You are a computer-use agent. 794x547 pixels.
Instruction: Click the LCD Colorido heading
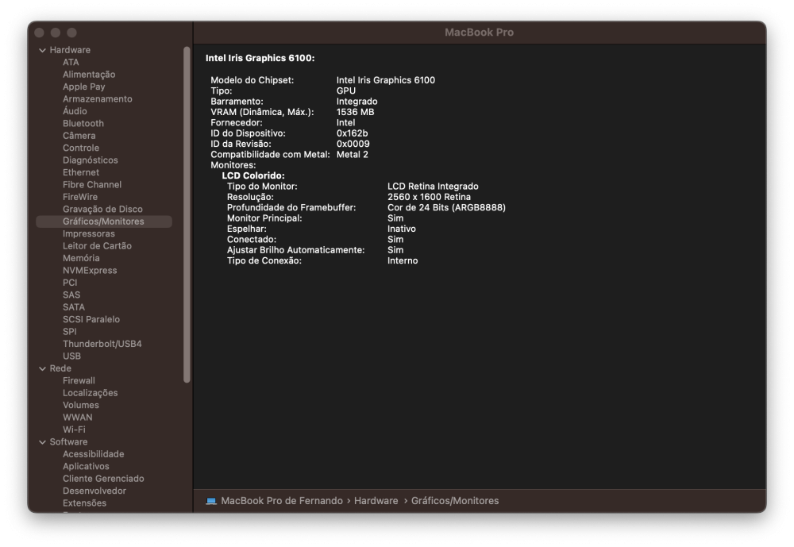253,175
